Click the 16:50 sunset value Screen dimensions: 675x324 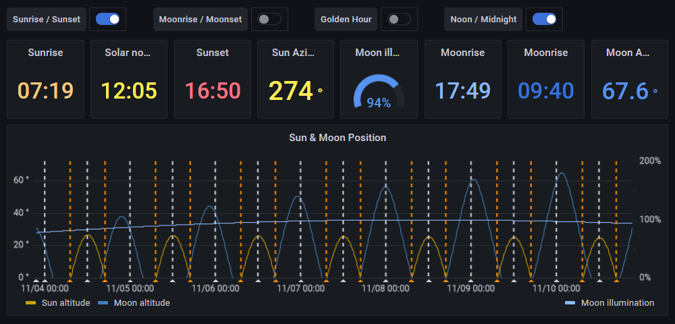pos(213,91)
